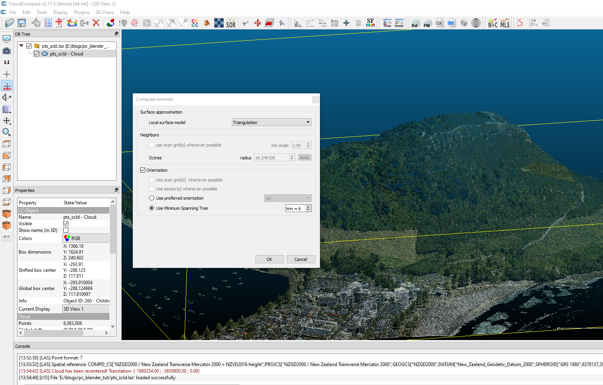The image size is (603, 385).
Task: Uncheck the Orientation checkbox
Action: pyautogui.click(x=142, y=170)
